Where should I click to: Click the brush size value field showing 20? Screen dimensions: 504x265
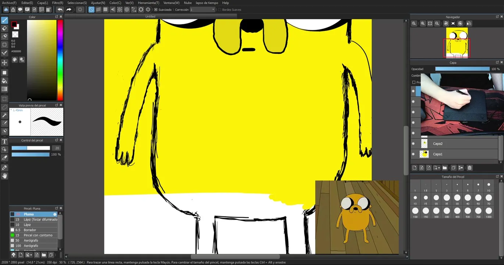pos(57,148)
